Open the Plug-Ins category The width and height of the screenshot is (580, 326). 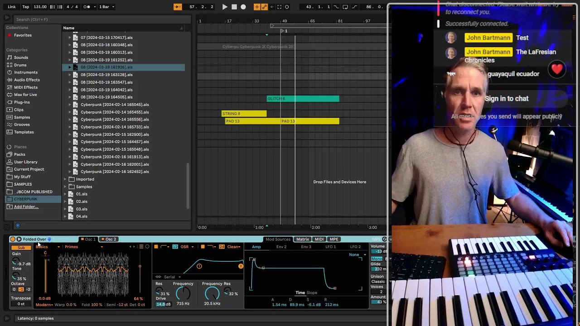tap(22, 102)
